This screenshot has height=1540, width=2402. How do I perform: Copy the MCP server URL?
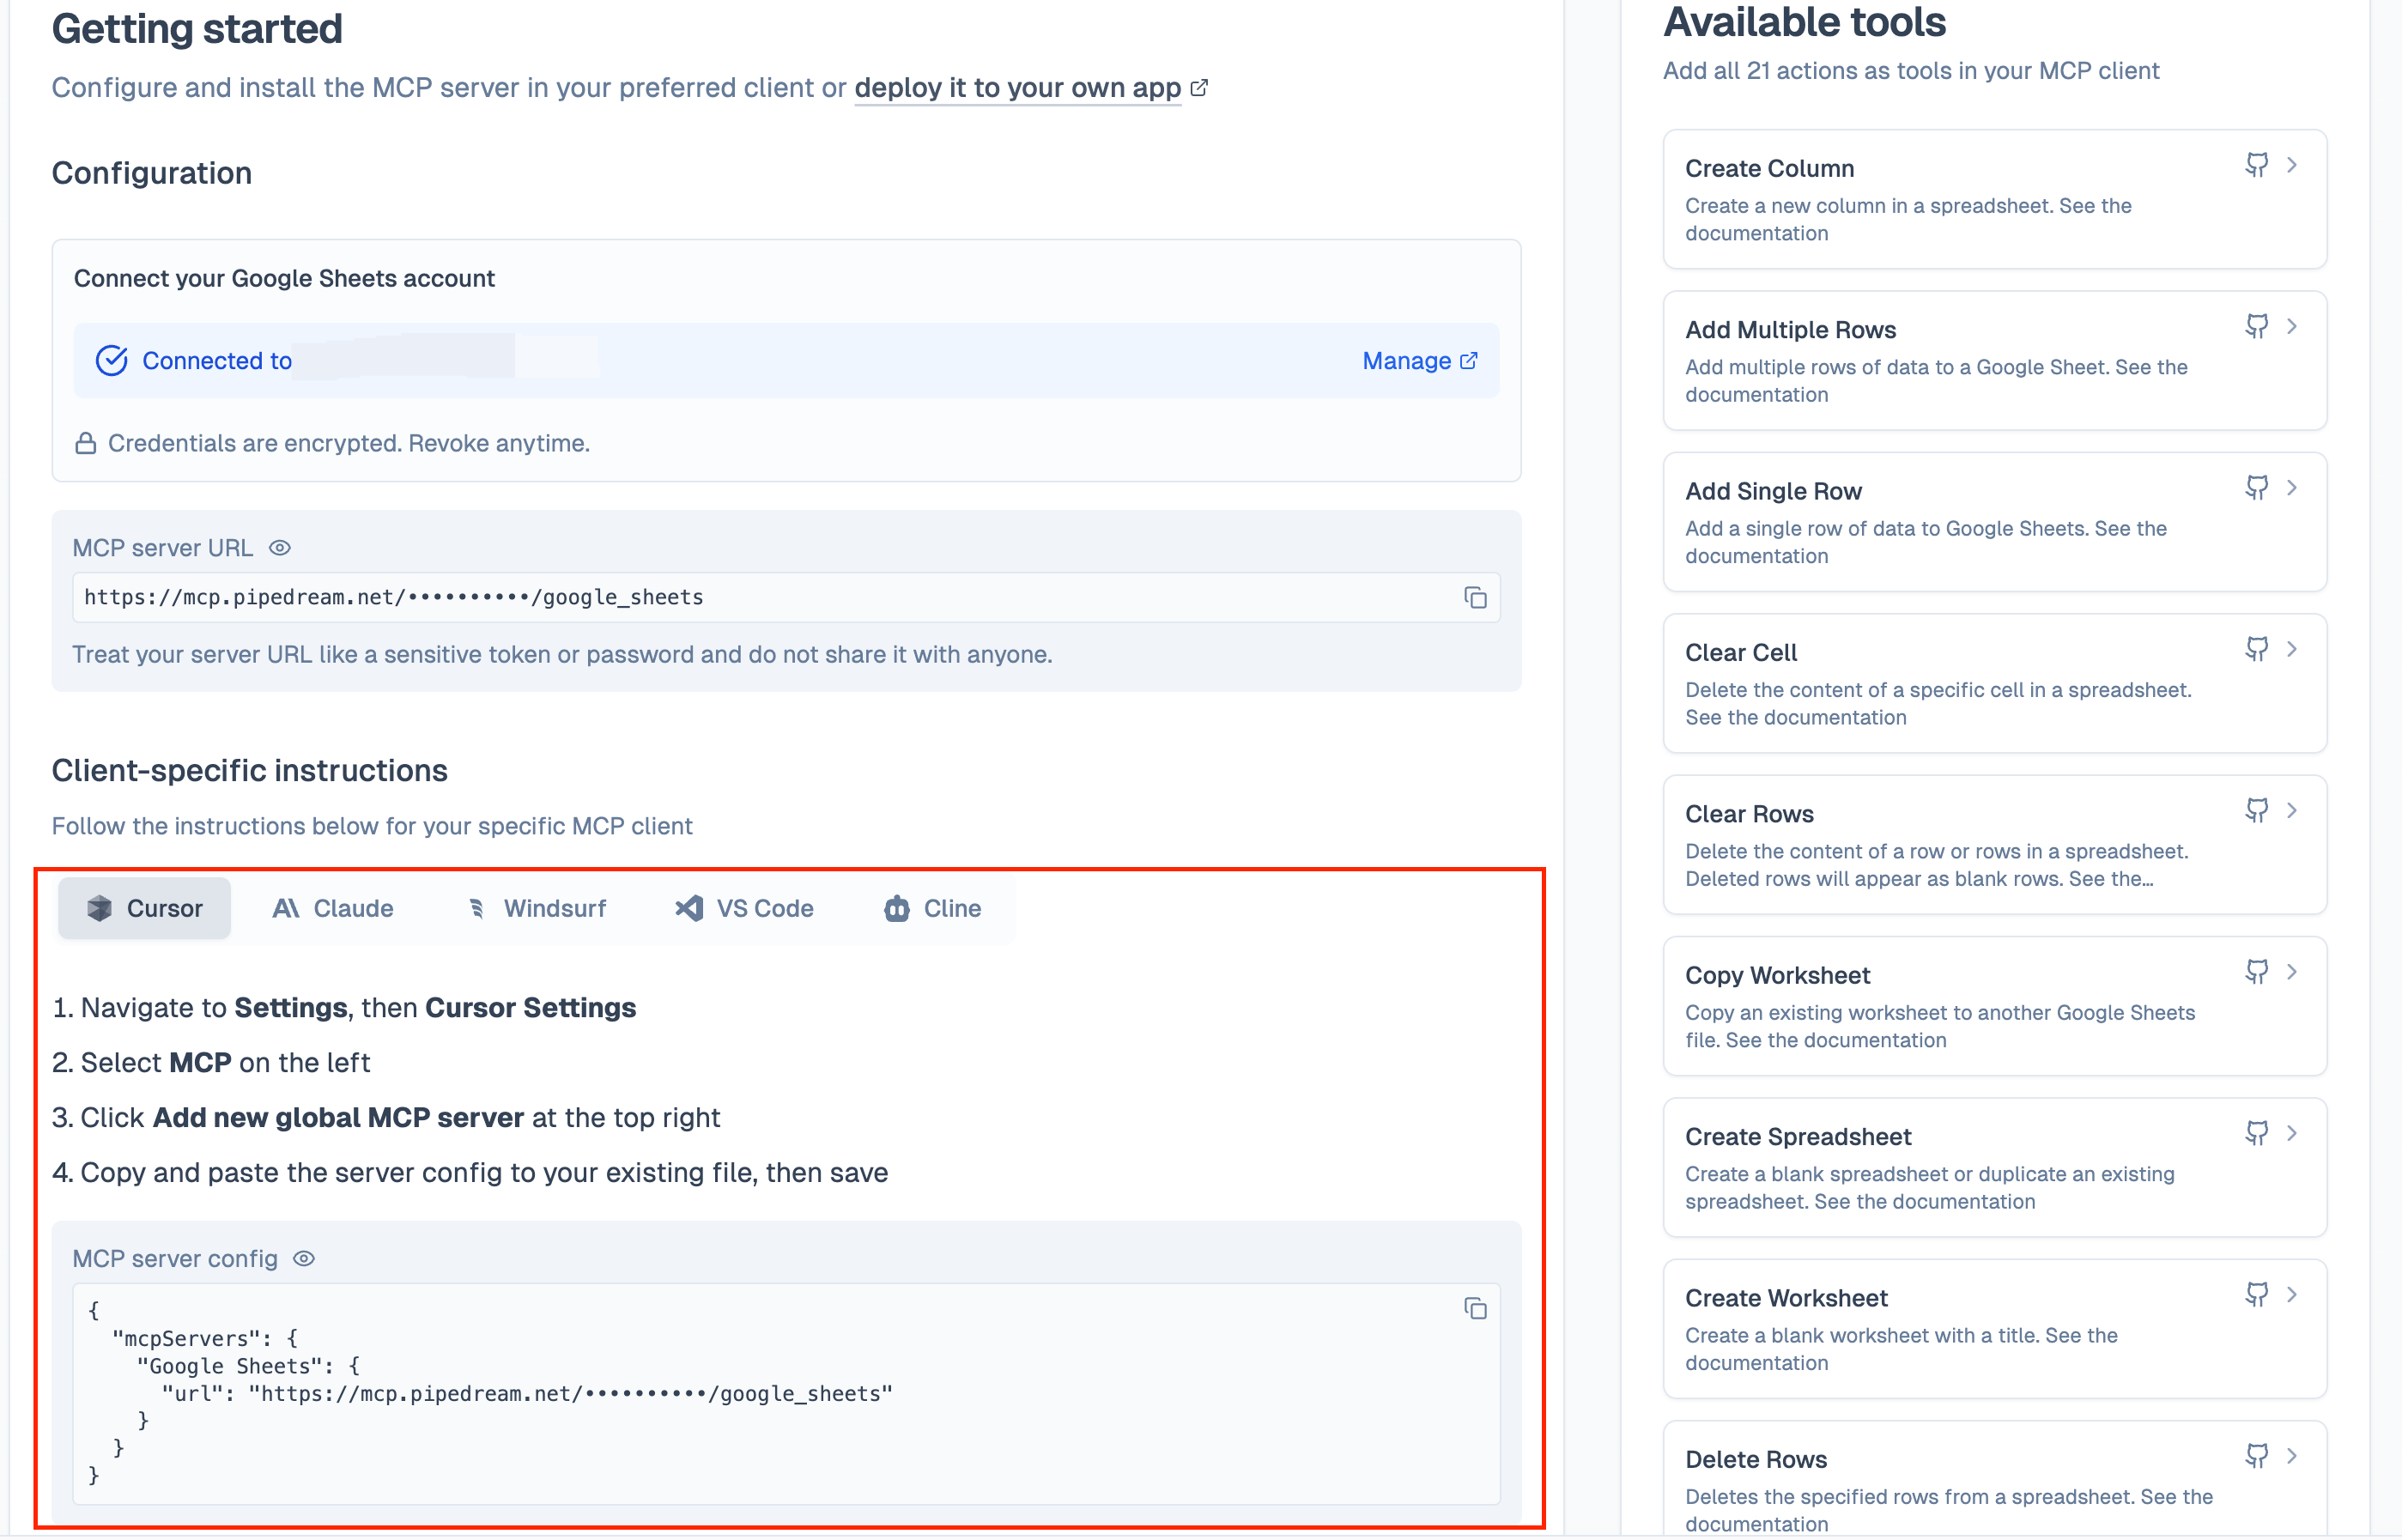click(x=1475, y=597)
